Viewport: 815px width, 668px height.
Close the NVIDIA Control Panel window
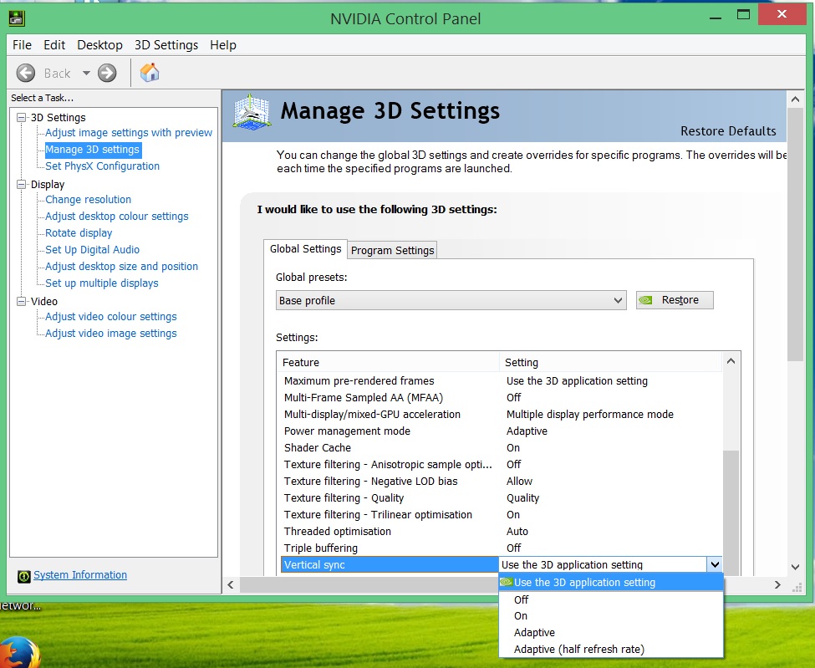pyautogui.click(x=782, y=14)
